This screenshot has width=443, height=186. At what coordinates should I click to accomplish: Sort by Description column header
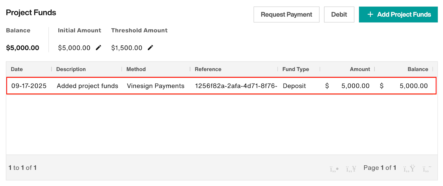pyautogui.click(x=71, y=69)
